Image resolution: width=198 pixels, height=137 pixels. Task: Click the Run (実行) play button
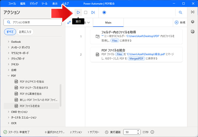(x=78, y=13)
